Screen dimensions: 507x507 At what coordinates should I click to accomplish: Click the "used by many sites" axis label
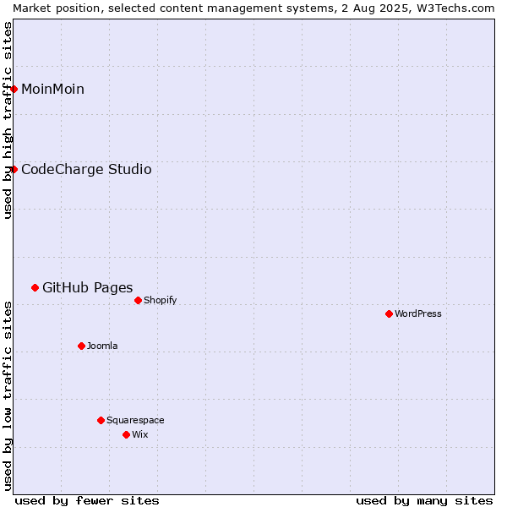pyautogui.click(x=424, y=501)
